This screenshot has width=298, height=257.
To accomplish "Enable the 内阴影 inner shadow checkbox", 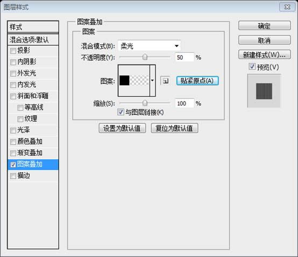I will pyautogui.click(x=13, y=62).
